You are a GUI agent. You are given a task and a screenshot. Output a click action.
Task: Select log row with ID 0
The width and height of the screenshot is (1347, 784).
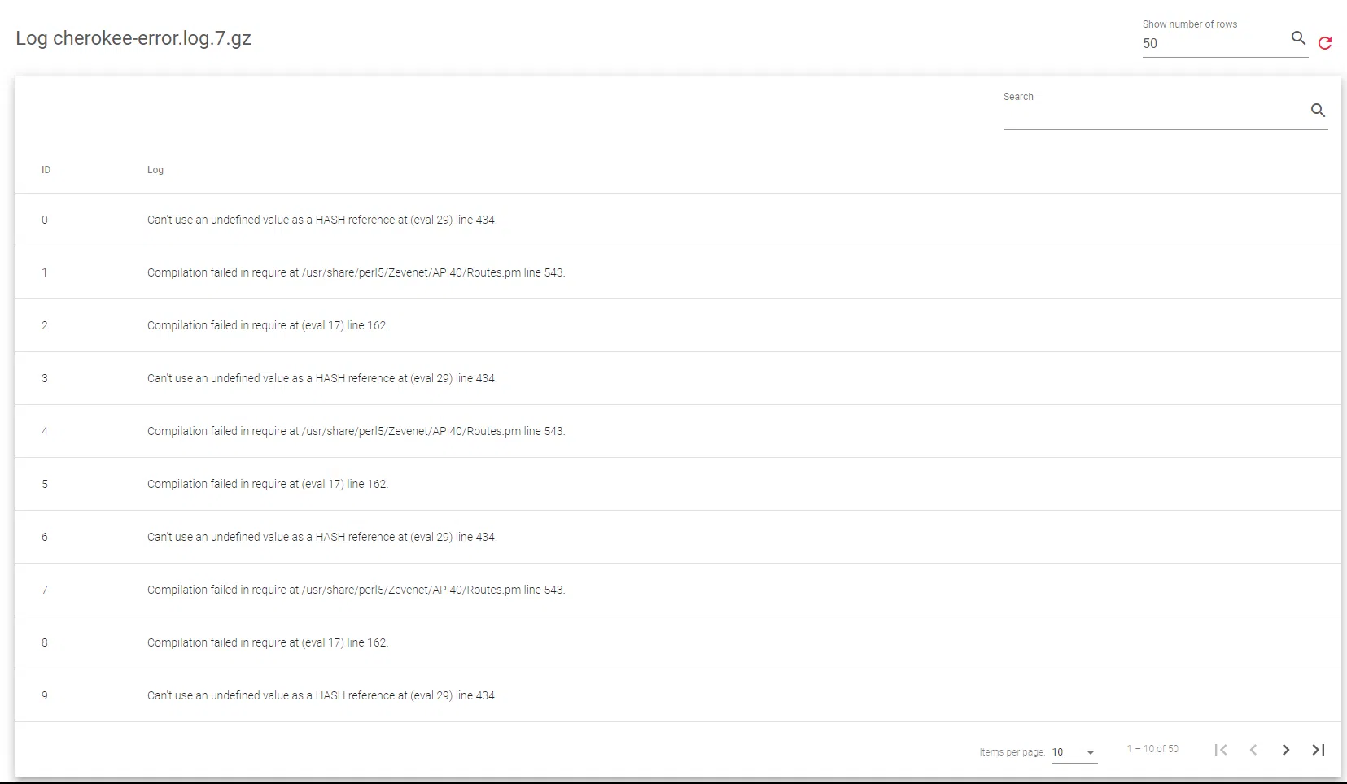tap(321, 220)
